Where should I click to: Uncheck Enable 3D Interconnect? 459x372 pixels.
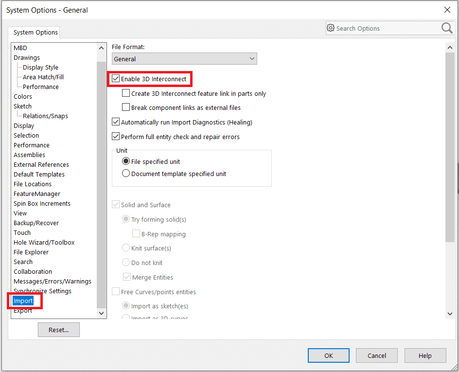(x=116, y=79)
